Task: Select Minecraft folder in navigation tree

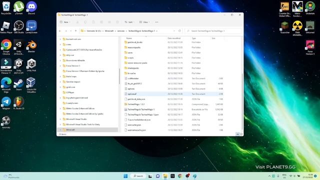Action: point(70,130)
